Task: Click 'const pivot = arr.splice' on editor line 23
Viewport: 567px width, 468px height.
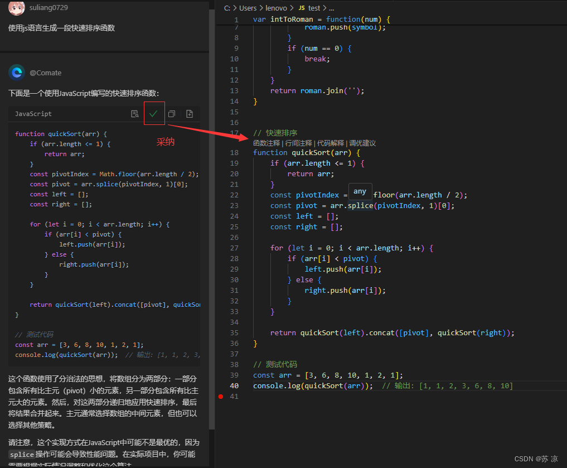Action: point(362,206)
